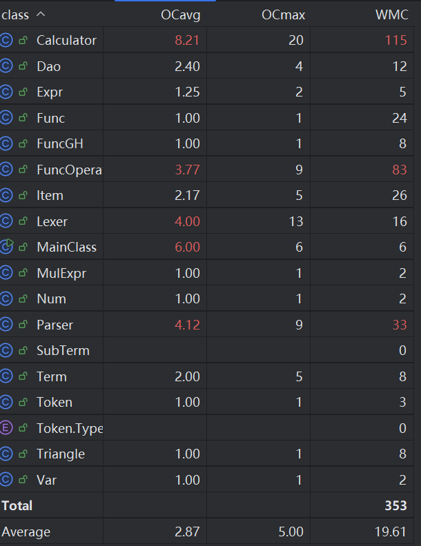421x546 pixels.
Task: Click the enum icon beside Token.Type
Action: point(7,428)
